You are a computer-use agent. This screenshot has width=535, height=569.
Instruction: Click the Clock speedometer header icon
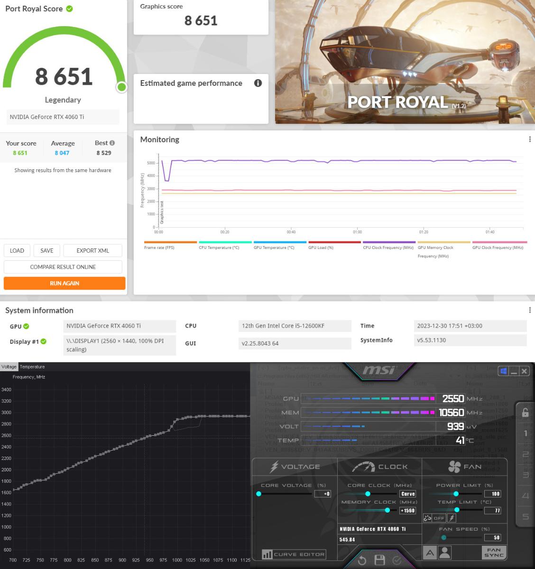click(363, 467)
